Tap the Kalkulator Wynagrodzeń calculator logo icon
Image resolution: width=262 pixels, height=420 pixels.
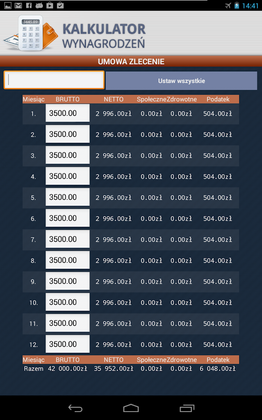point(30,33)
